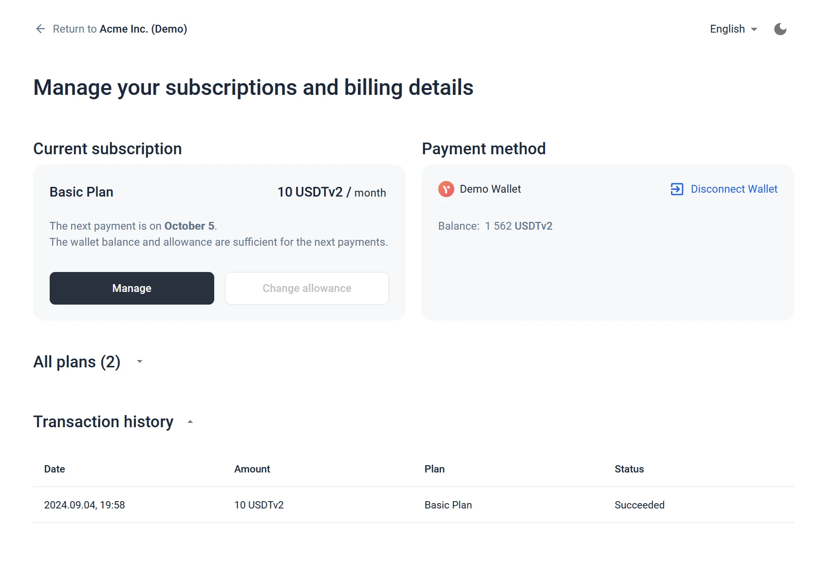
Task: Collapse the Transaction history section arrow
Action: [x=190, y=422]
